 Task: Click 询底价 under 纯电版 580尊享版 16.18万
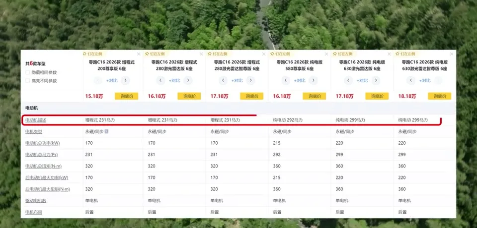point(314,96)
